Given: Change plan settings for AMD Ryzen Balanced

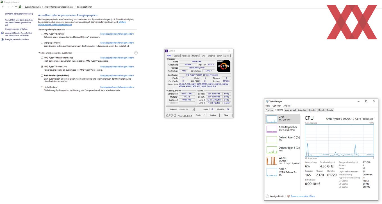Looking at the screenshot, I should coord(117,34).
